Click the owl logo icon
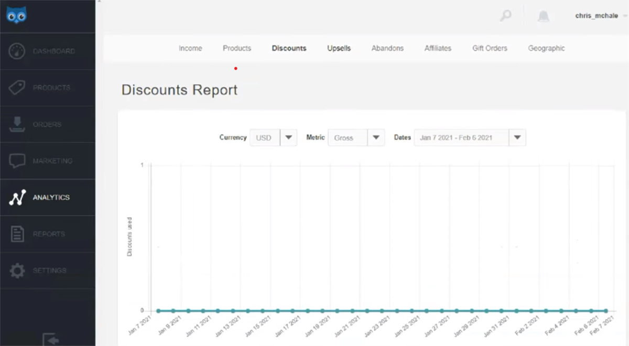629x346 pixels. 17,15
